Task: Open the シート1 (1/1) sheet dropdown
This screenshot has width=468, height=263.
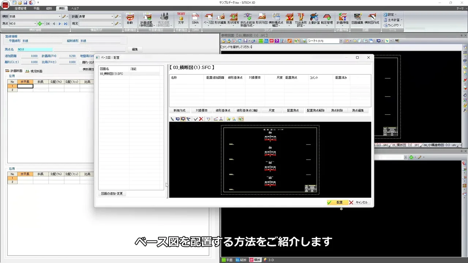Action: click(x=341, y=41)
